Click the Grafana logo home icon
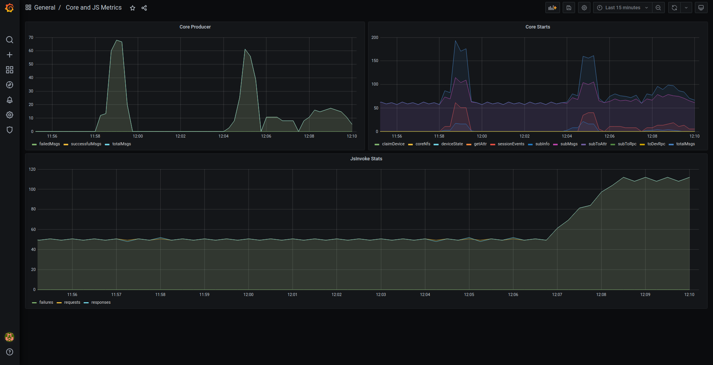 click(10, 8)
